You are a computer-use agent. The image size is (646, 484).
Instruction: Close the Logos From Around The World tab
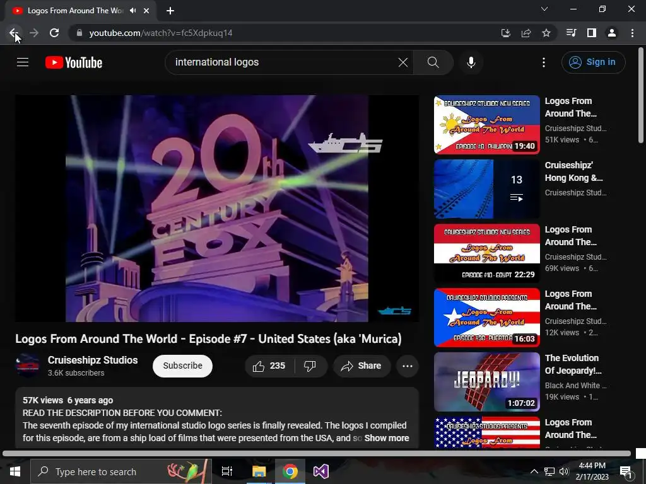pos(146,11)
